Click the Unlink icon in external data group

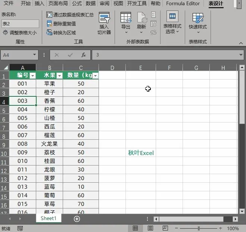tap(153, 33)
